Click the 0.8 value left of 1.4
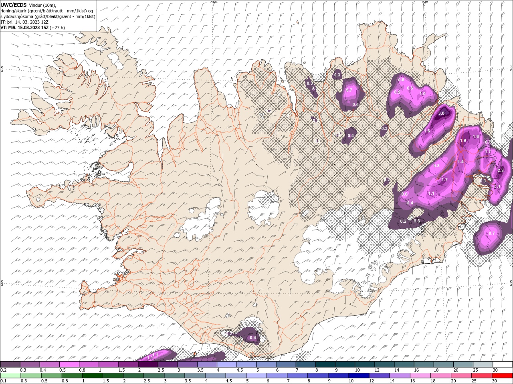Screen dimensions: 513x384 point(436,166)
